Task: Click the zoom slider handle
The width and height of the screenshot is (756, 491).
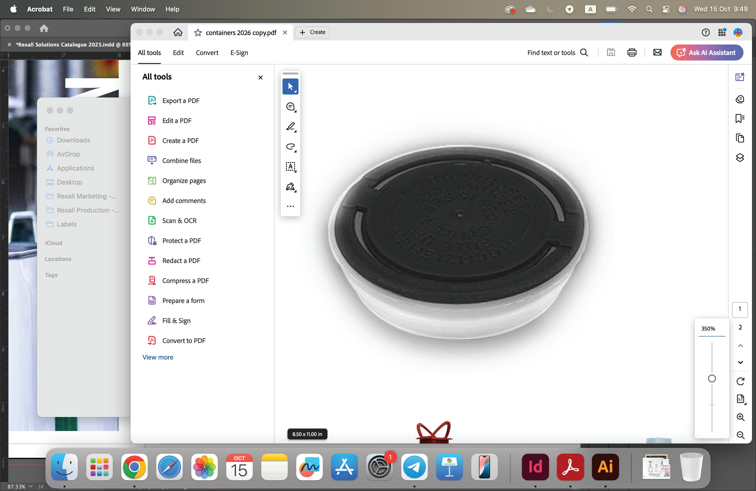Action: pos(712,378)
